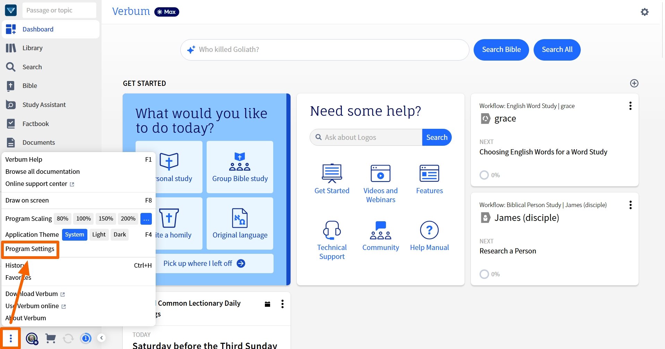The height and width of the screenshot is (349, 665).
Task: Open the Bible from the sidebar
Action: (51, 86)
